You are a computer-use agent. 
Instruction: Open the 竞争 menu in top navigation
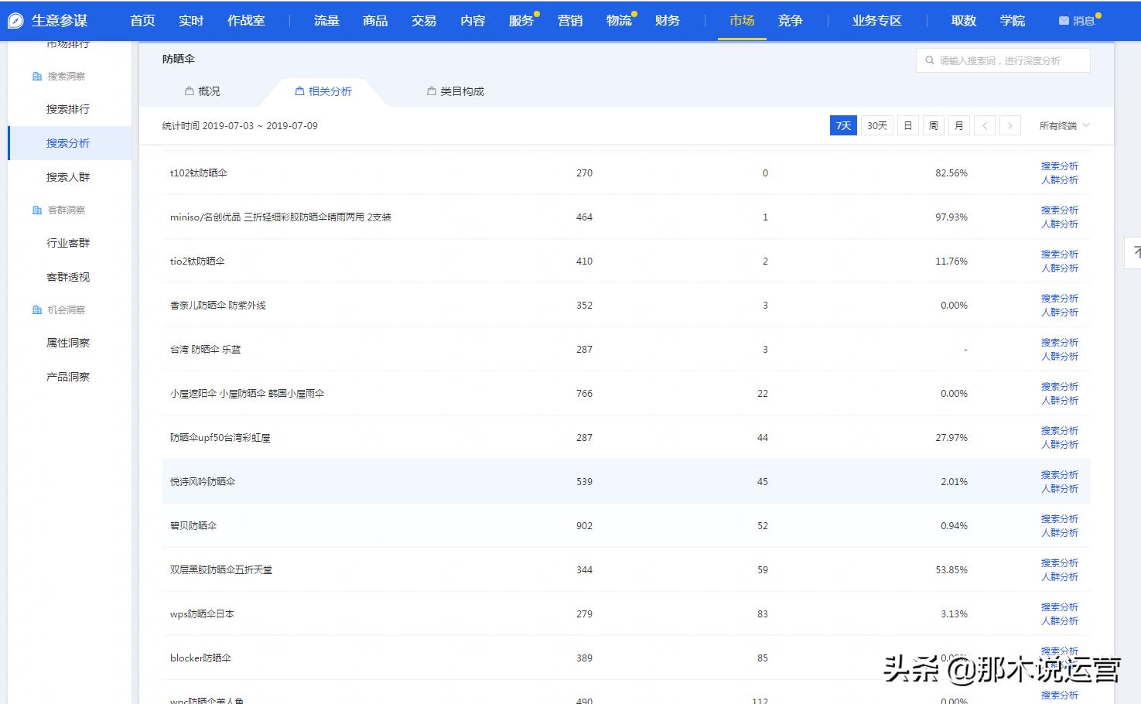coord(790,21)
